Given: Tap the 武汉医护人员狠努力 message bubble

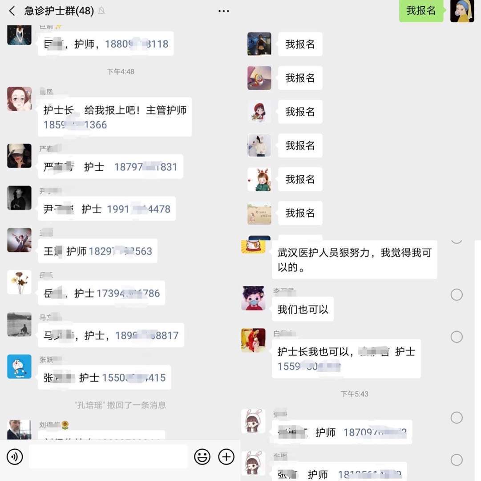Looking at the screenshot, I should tap(354, 260).
